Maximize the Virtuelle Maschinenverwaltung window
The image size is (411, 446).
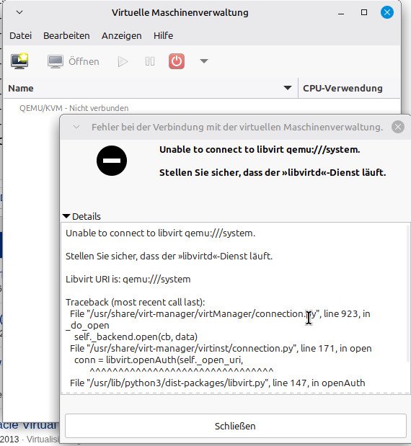363,12
